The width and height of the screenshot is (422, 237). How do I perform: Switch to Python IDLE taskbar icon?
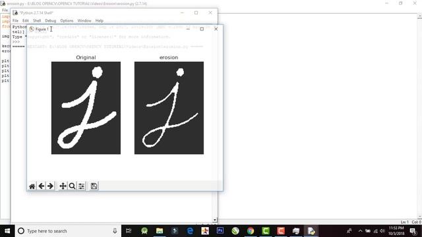click(311, 231)
